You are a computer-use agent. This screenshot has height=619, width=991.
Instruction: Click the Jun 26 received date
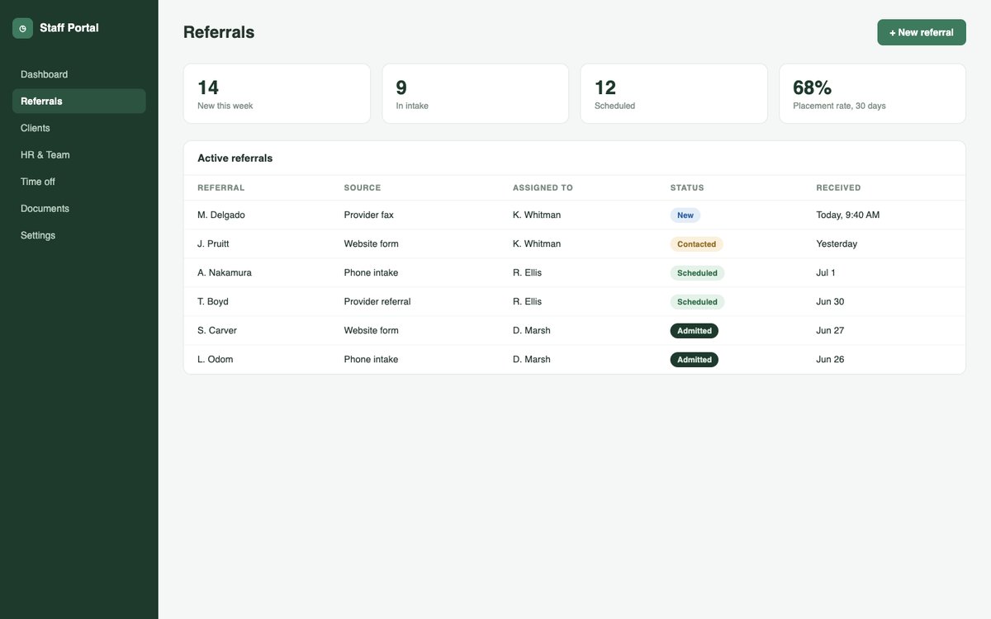coord(831,359)
